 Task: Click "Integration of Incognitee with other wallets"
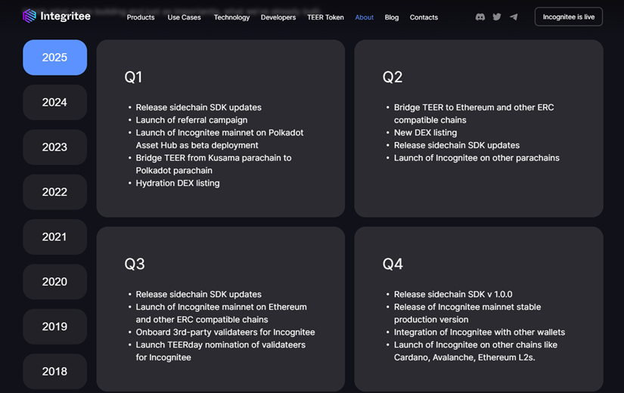(x=480, y=332)
